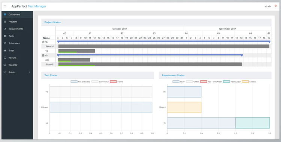Select the Stone2 milestone row
The image size is (281, 142).
point(49,64)
